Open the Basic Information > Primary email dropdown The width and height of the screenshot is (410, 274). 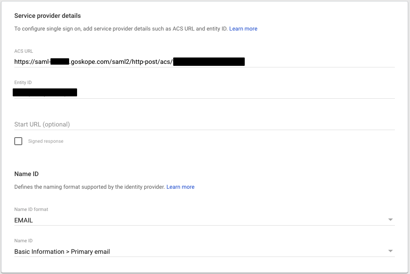point(205,251)
